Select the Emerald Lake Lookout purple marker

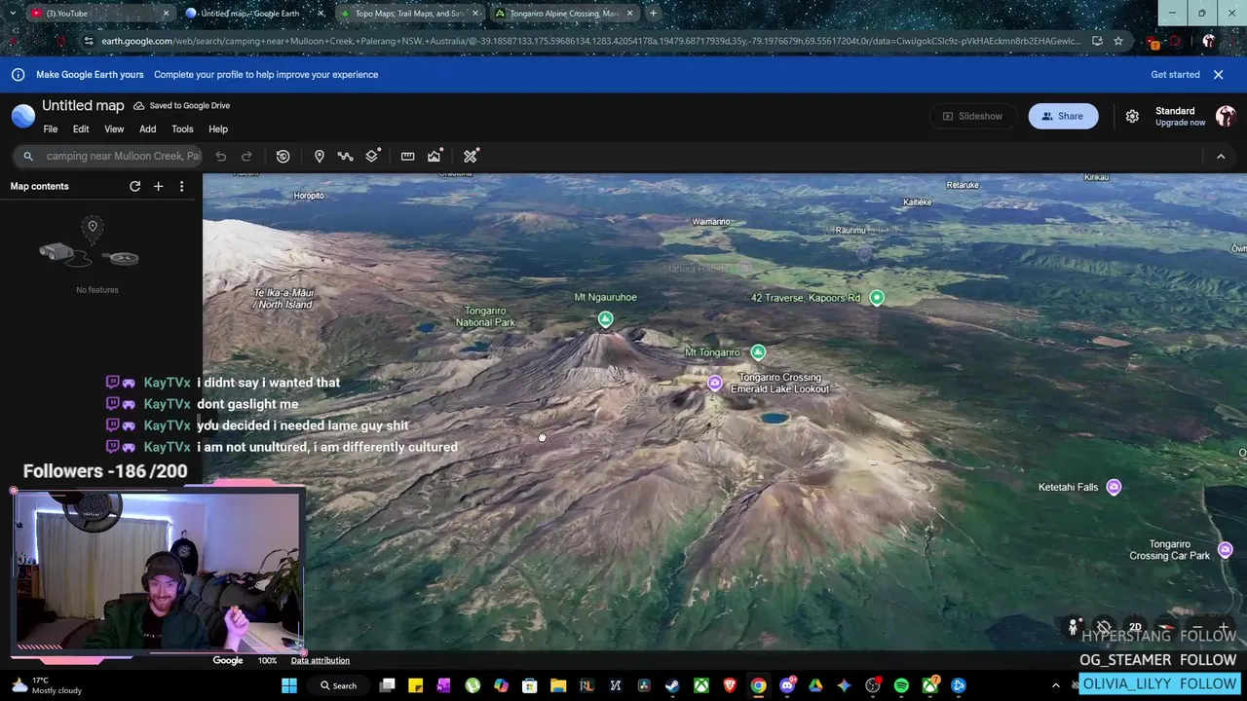(715, 384)
